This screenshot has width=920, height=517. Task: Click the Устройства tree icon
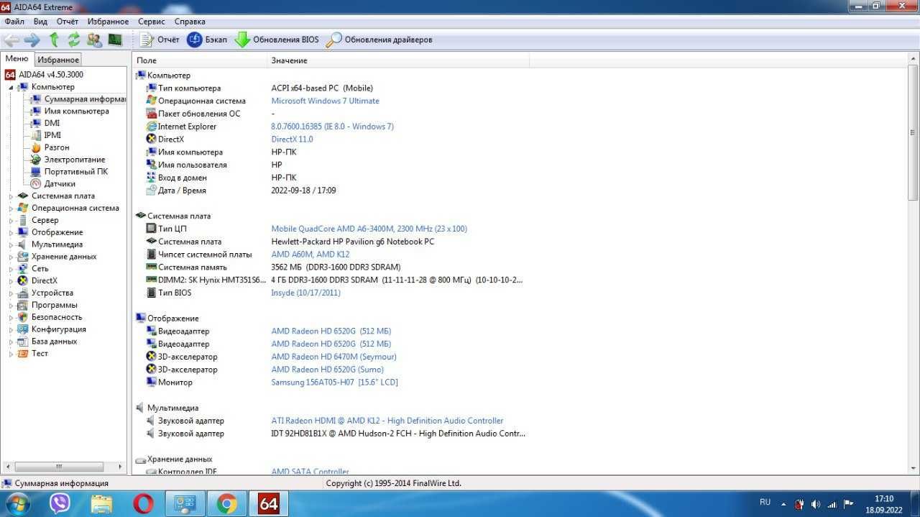23,293
